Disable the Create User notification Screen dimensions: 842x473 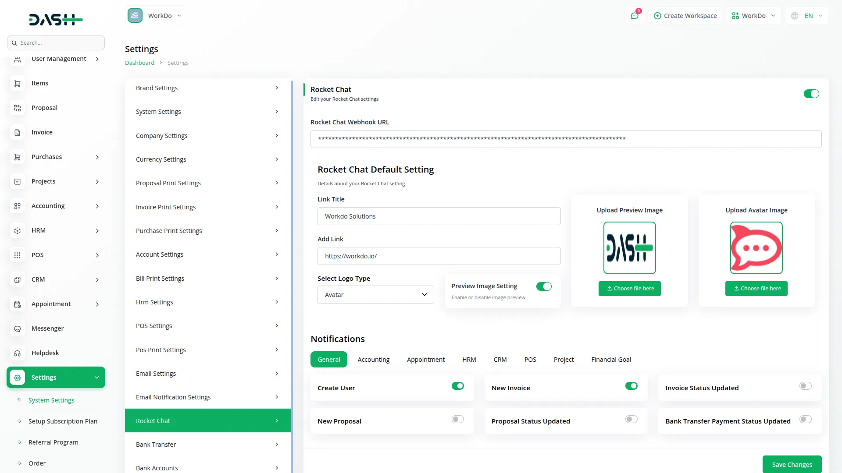tap(457, 386)
